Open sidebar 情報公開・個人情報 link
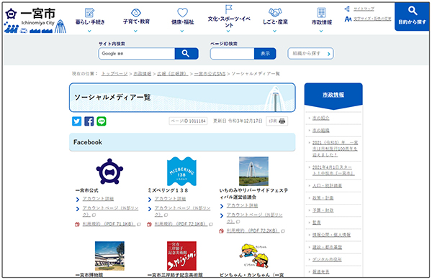This screenshot has height=280, width=432. (x=331, y=235)
